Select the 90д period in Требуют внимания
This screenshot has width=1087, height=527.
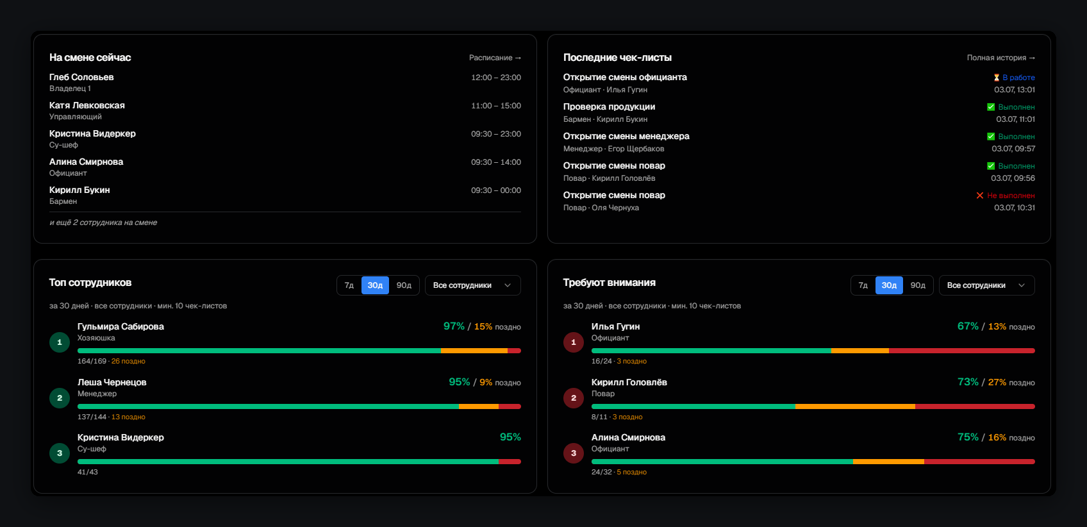click(x=918, y=285)
